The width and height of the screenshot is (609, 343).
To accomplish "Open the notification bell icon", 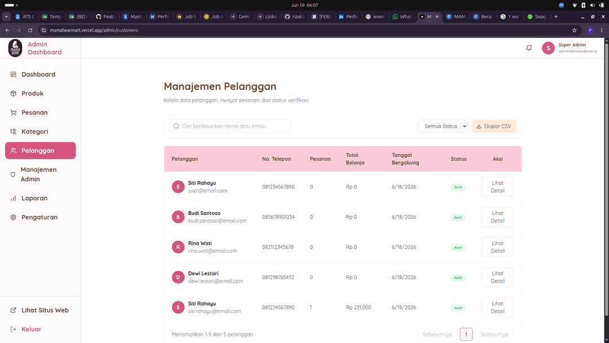I will coord(528,48).
